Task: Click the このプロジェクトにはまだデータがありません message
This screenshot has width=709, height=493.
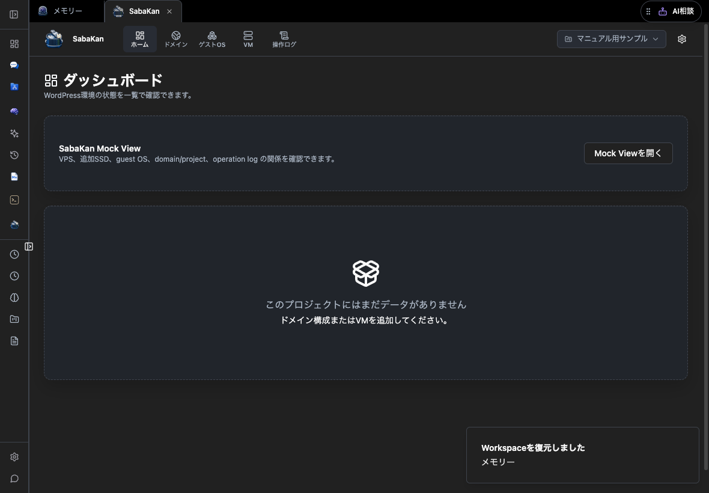Action: [366, 304]
